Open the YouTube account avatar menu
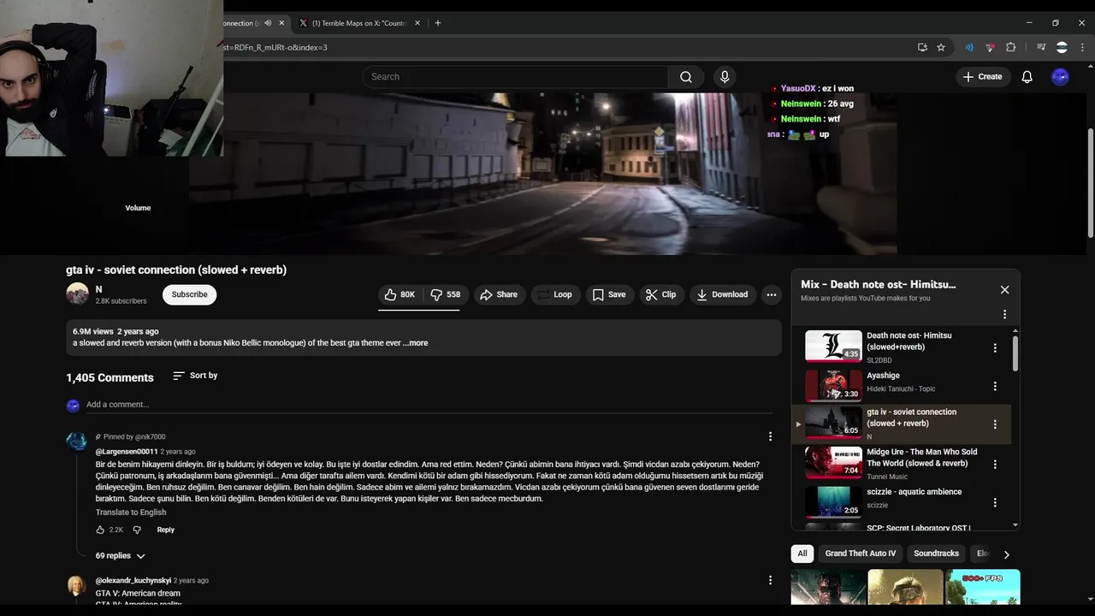Screen dimensions: 1095x616 (x=1060, y=77)
